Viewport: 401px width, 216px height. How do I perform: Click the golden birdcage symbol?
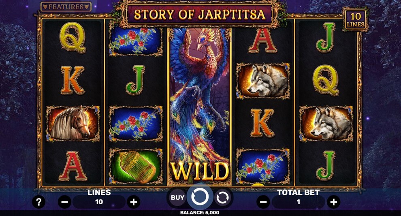136,166
